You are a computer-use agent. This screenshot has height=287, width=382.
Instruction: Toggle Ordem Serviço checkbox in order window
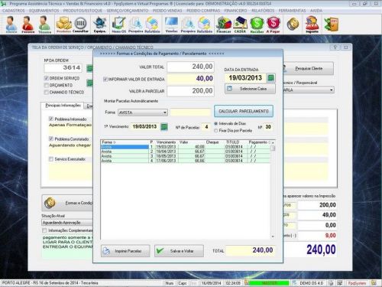point(47,78)
